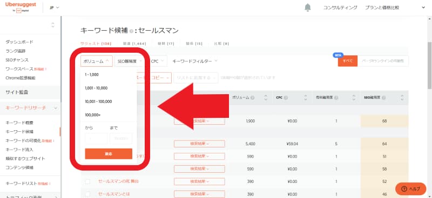432x198 pixels.
Task: Collapse the キーワードリサーチ sidebar section
Action: pyautogui.click(x=56, y=108)
